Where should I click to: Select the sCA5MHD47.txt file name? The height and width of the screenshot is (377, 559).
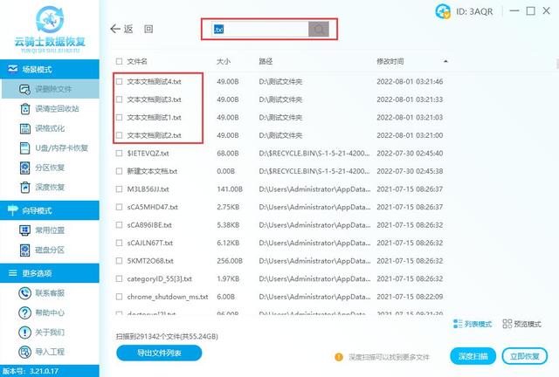(152, 207)
